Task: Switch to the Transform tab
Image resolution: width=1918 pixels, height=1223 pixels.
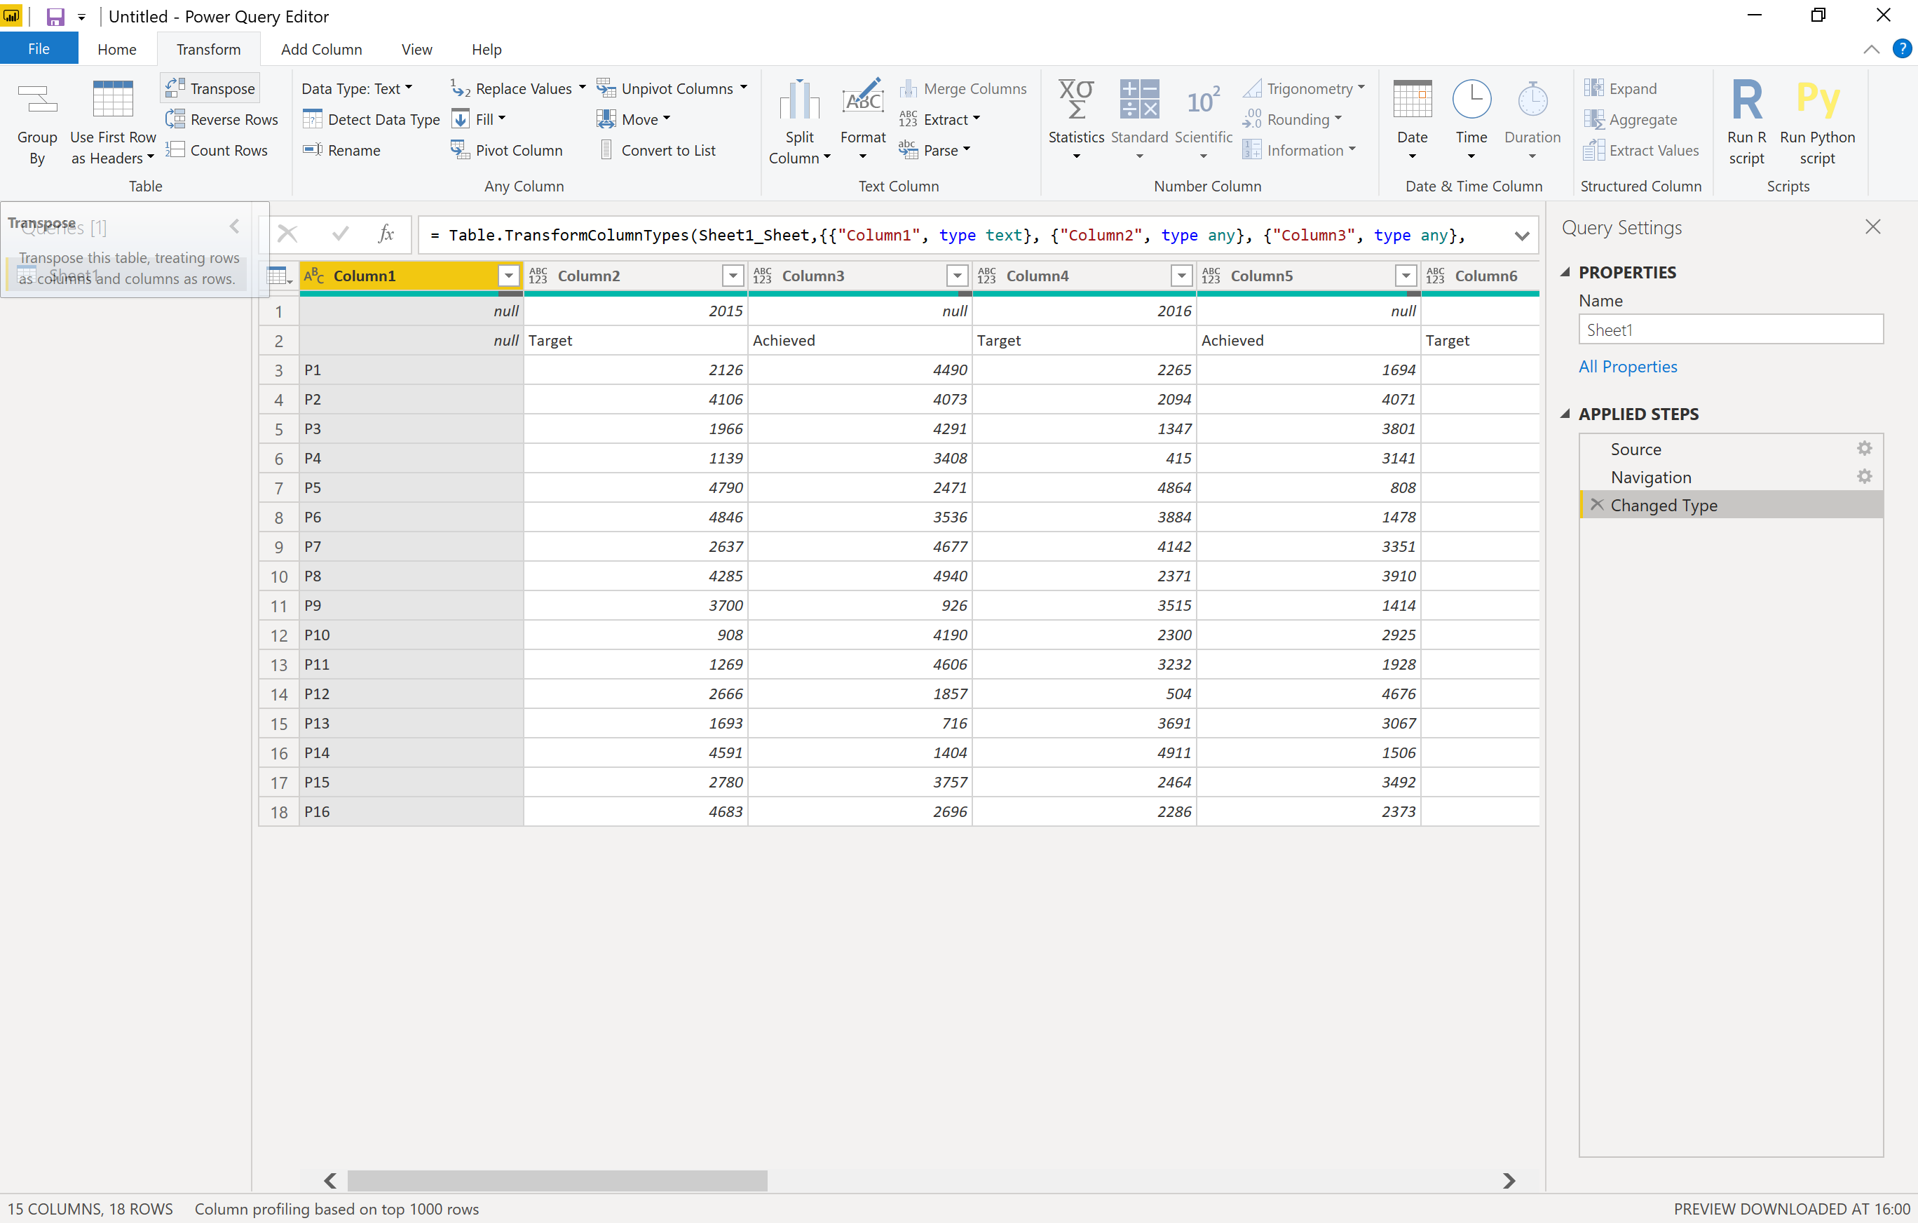Action: point(209,48)
